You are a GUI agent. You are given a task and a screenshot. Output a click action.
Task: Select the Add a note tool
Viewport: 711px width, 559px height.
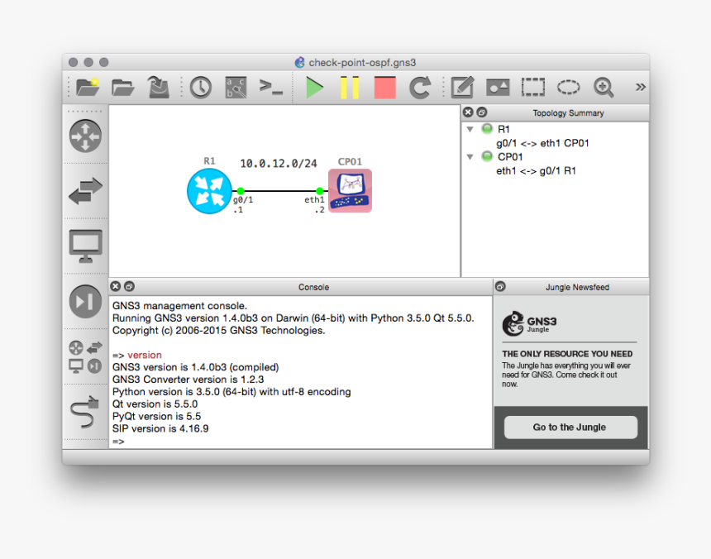point(462,87)
